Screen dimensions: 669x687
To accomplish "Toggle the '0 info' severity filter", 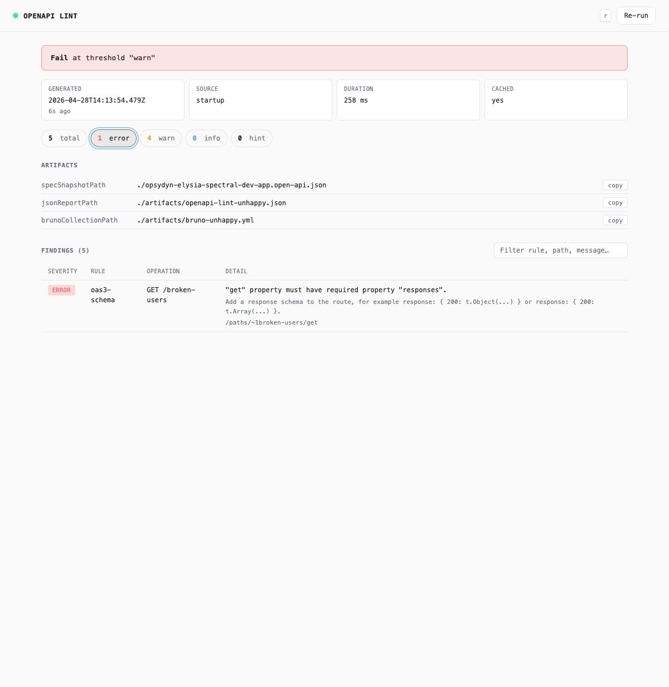I will pyautogui.click(x=206, y=138).
